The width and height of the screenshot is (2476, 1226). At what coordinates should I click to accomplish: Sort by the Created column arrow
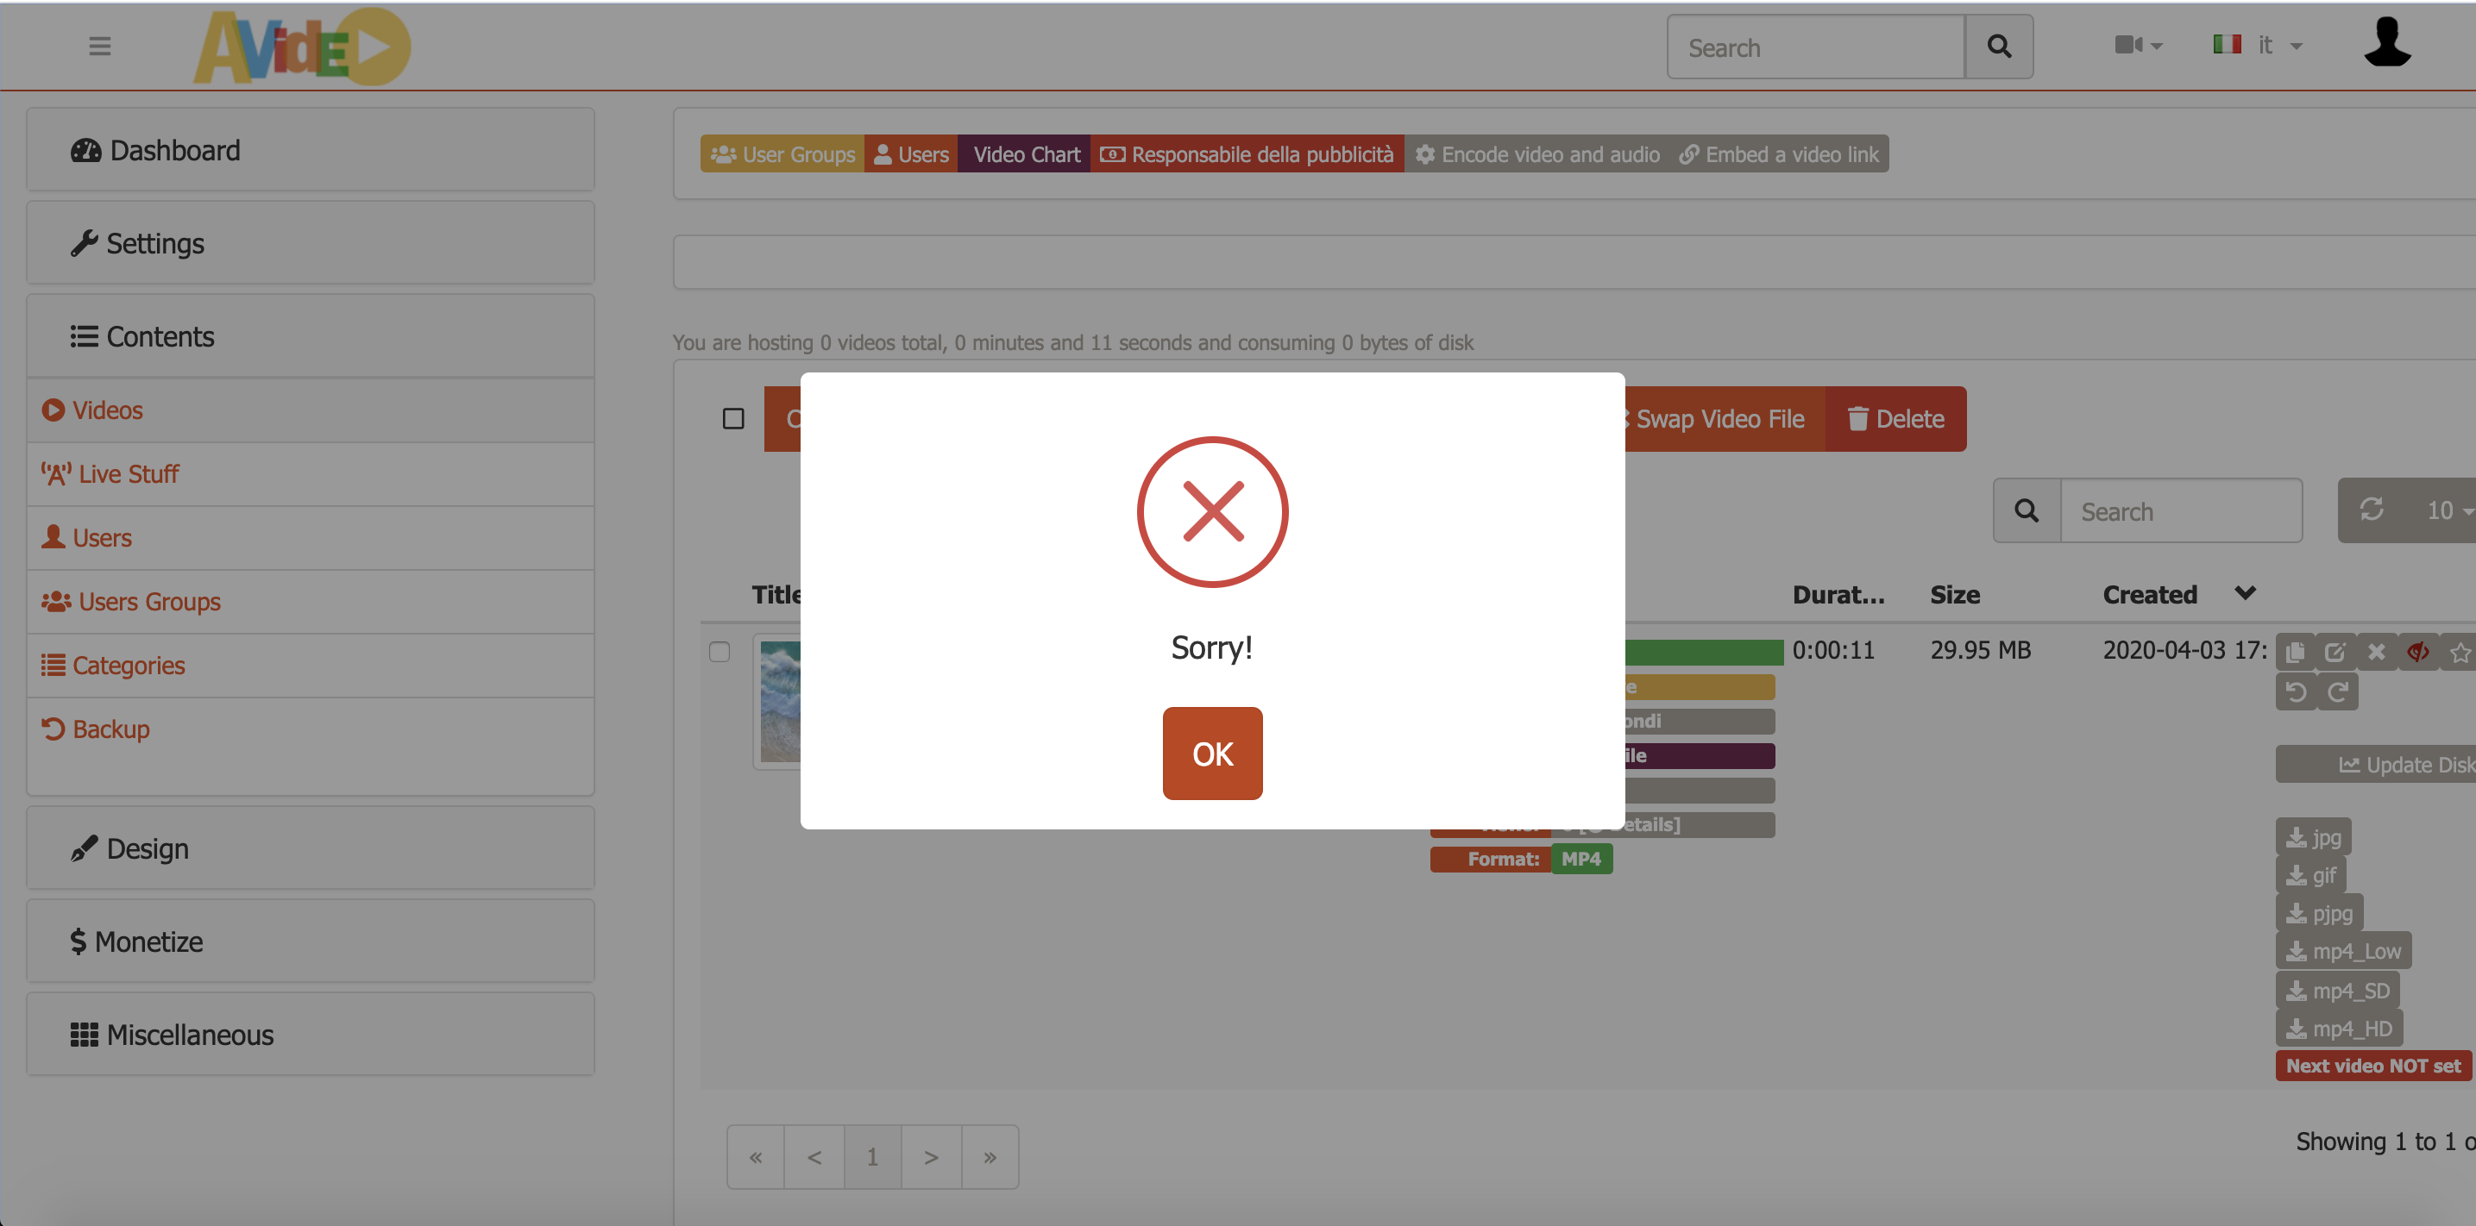2244,593
